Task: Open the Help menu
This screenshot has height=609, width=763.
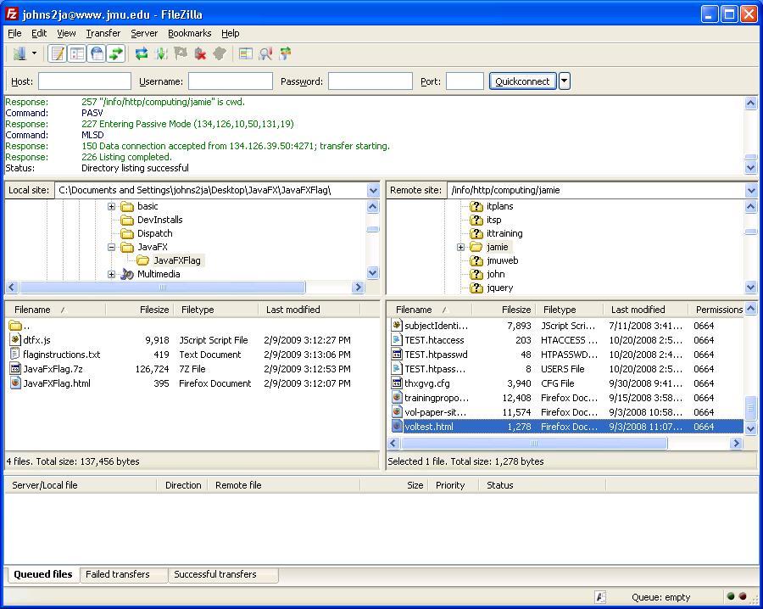Action: 230,33
